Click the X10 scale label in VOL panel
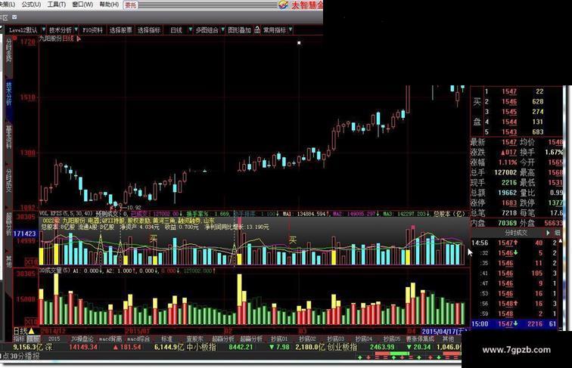Screen dimensions: 572x368 pyautogui.click(x=30, y=262)
